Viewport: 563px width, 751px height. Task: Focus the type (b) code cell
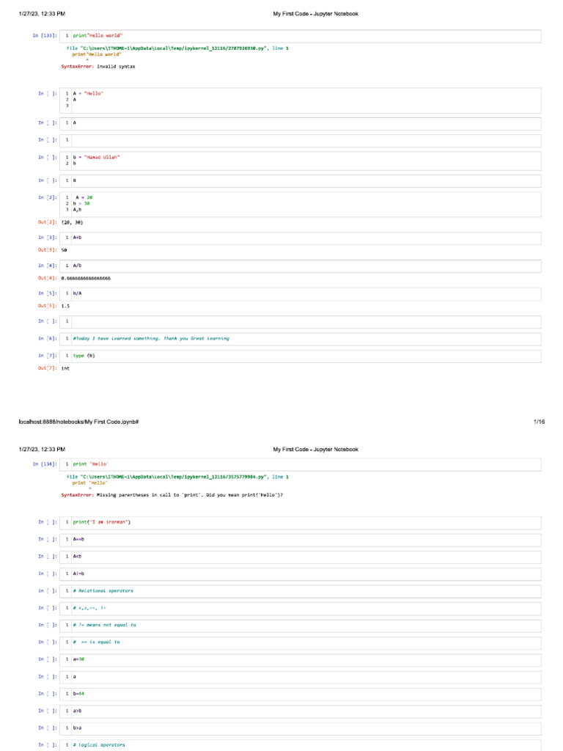300,356
